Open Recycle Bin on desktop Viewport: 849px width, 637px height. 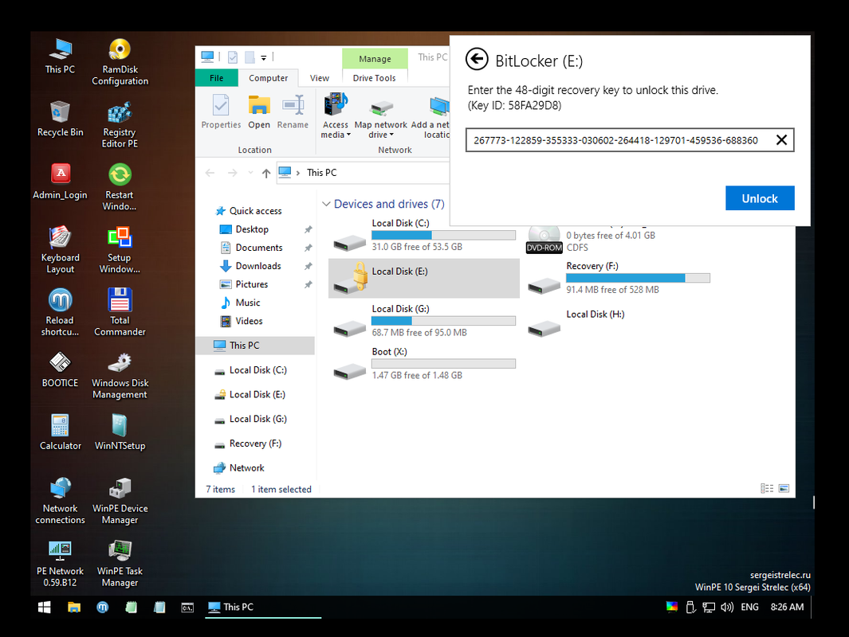60,119
